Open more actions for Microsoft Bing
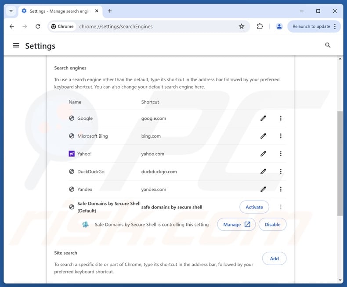 click(x=281, y=136)
